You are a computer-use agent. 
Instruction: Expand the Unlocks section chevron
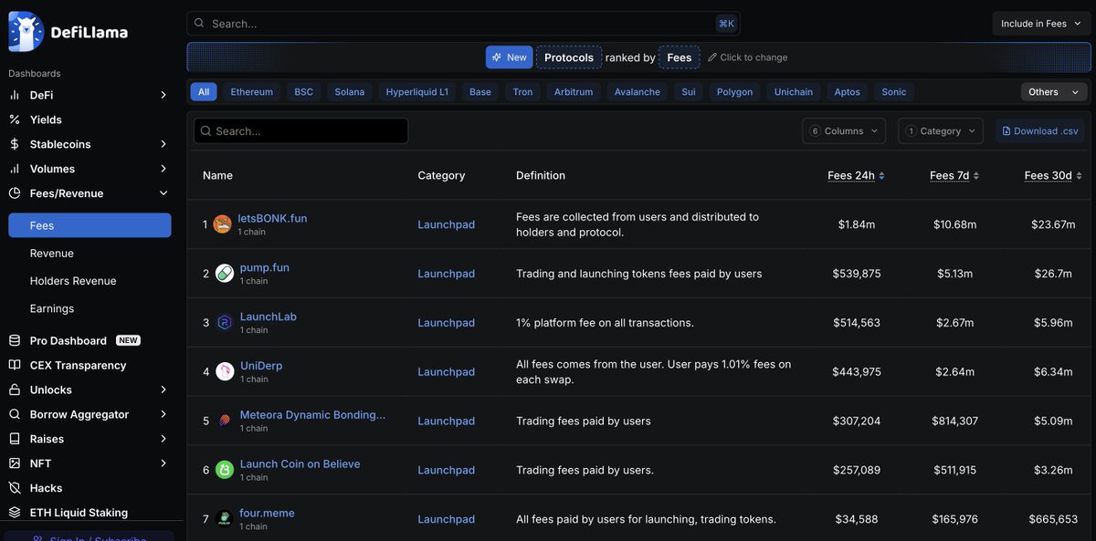point(163,390)
